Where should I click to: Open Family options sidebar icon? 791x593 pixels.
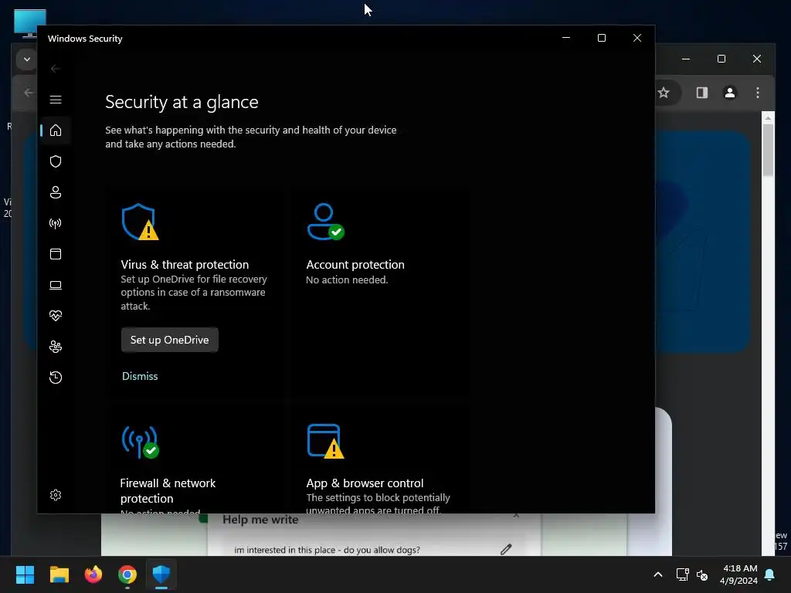click(56, 347)
